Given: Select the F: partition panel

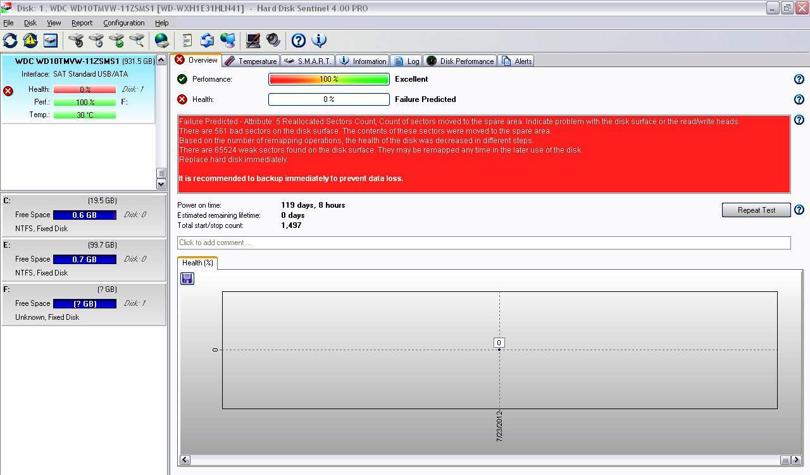Looking at the screenshot, I should click(84, 304).
